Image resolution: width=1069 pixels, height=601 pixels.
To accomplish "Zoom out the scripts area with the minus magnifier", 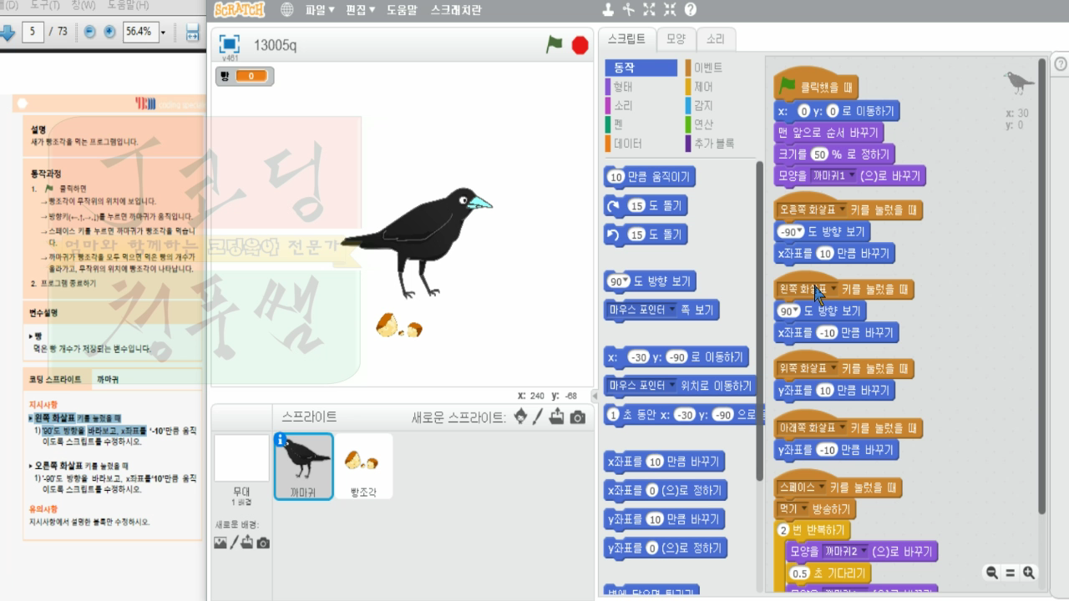I will pos(990,573).
